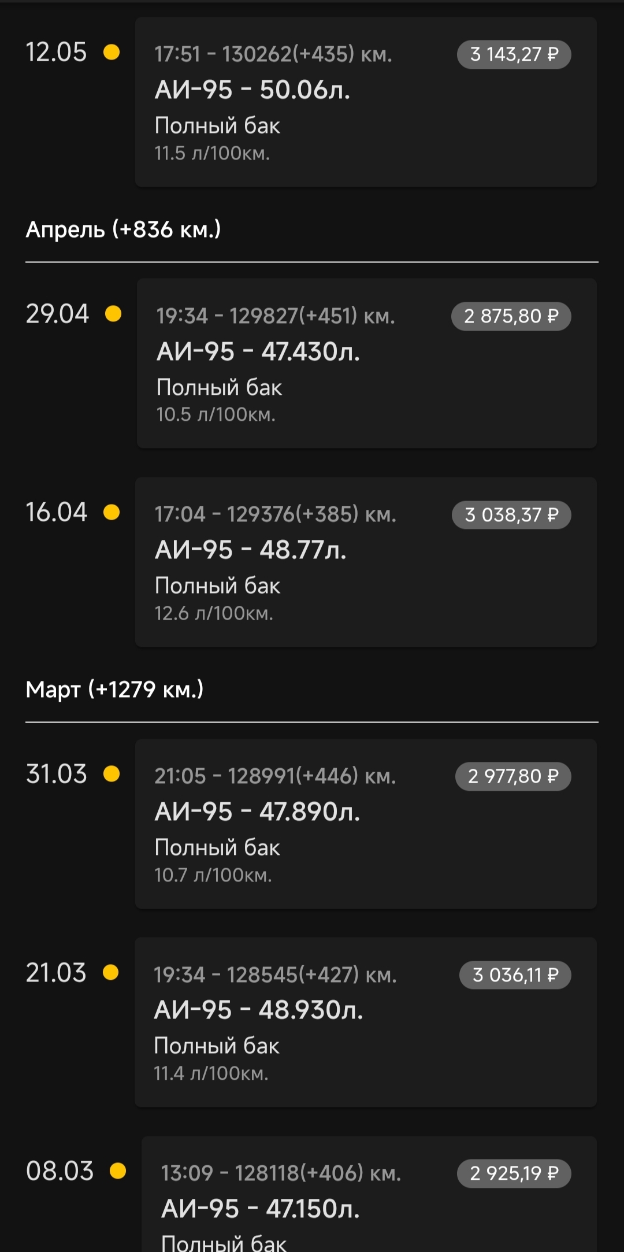
Task: Tap the yellow dot beside 12.05
Action: pos(112,53)
